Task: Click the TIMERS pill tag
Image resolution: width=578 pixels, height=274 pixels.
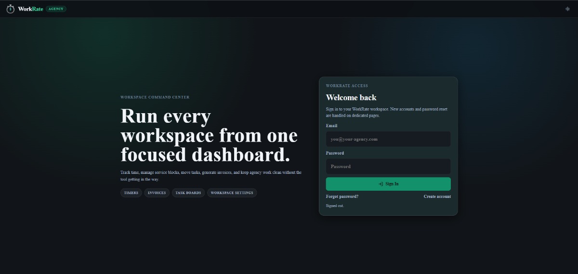Action: click(131, 193)
